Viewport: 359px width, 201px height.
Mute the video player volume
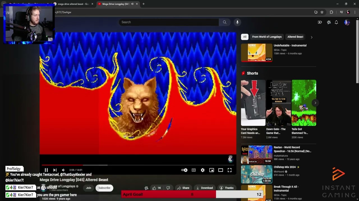point(63,170)
